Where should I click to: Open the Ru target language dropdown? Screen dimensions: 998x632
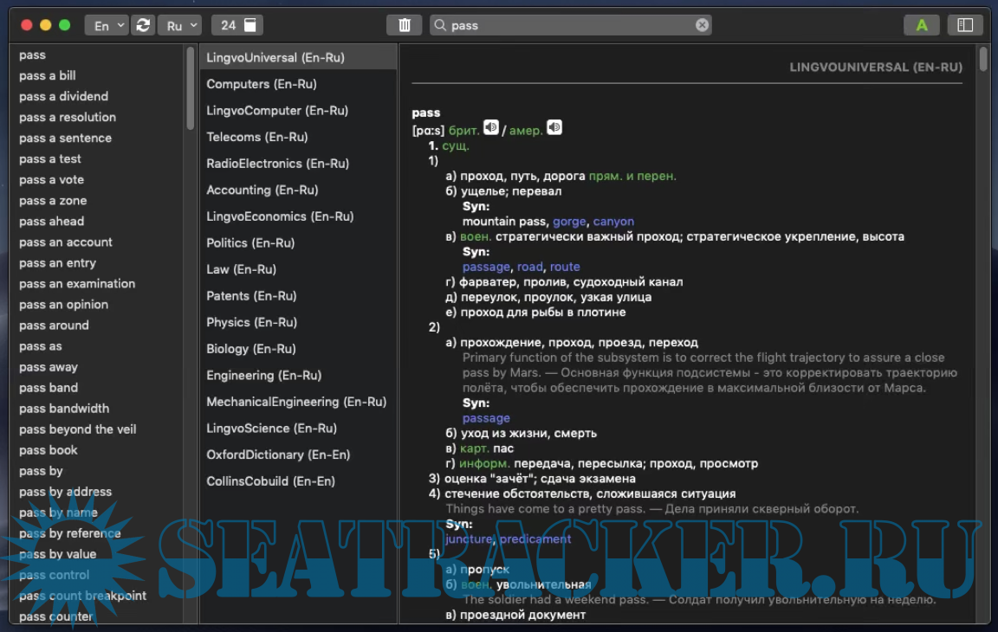pos(180,25)
